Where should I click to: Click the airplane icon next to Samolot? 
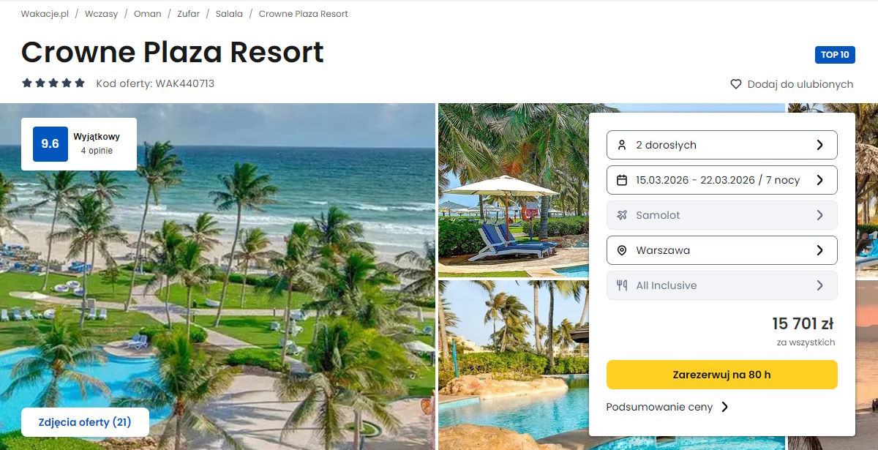click(x=622, y=215)
